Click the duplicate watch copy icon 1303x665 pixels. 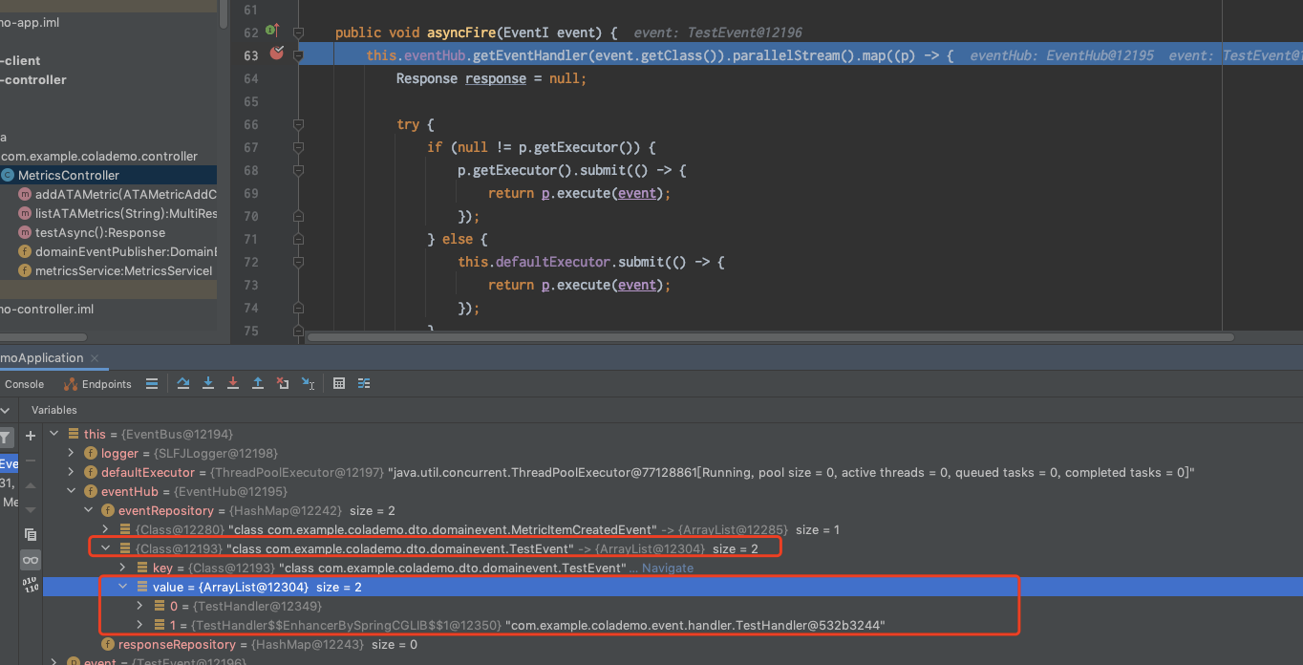(31, 534)
